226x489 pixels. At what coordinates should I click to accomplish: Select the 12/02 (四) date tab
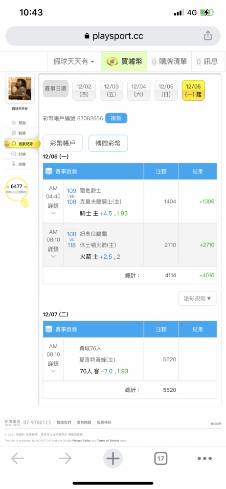tap(84, 90)
